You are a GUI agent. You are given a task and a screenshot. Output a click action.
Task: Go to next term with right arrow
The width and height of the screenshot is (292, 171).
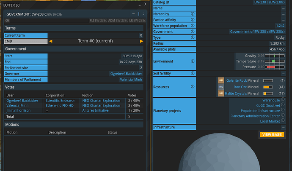(x=141, y=41)
